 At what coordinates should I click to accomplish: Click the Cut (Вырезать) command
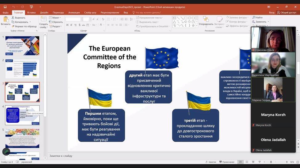(18, 17)
